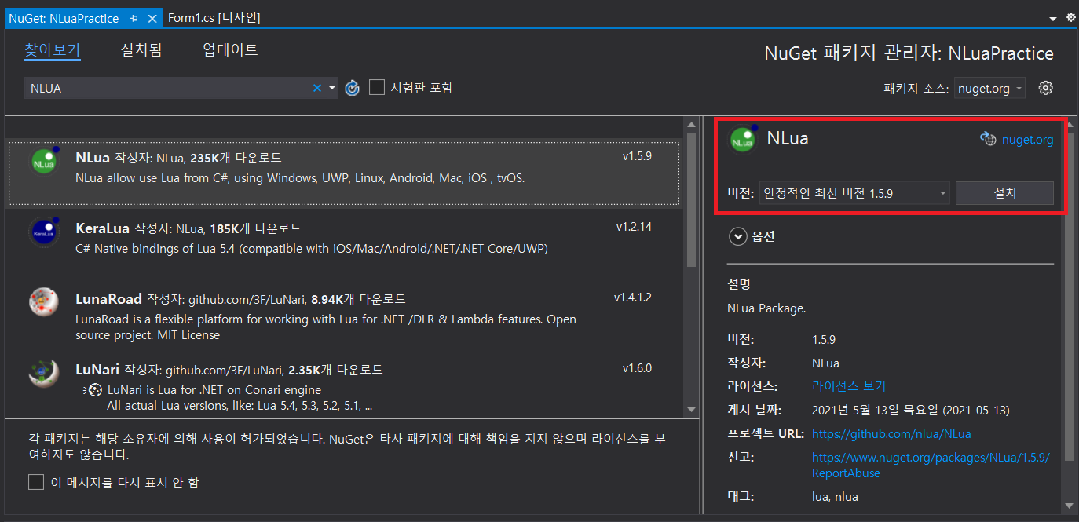Click the pin icon on NuGet tab
This screenshot has height=522, width=1079.
pyautogui.click(x=134, y=18)
